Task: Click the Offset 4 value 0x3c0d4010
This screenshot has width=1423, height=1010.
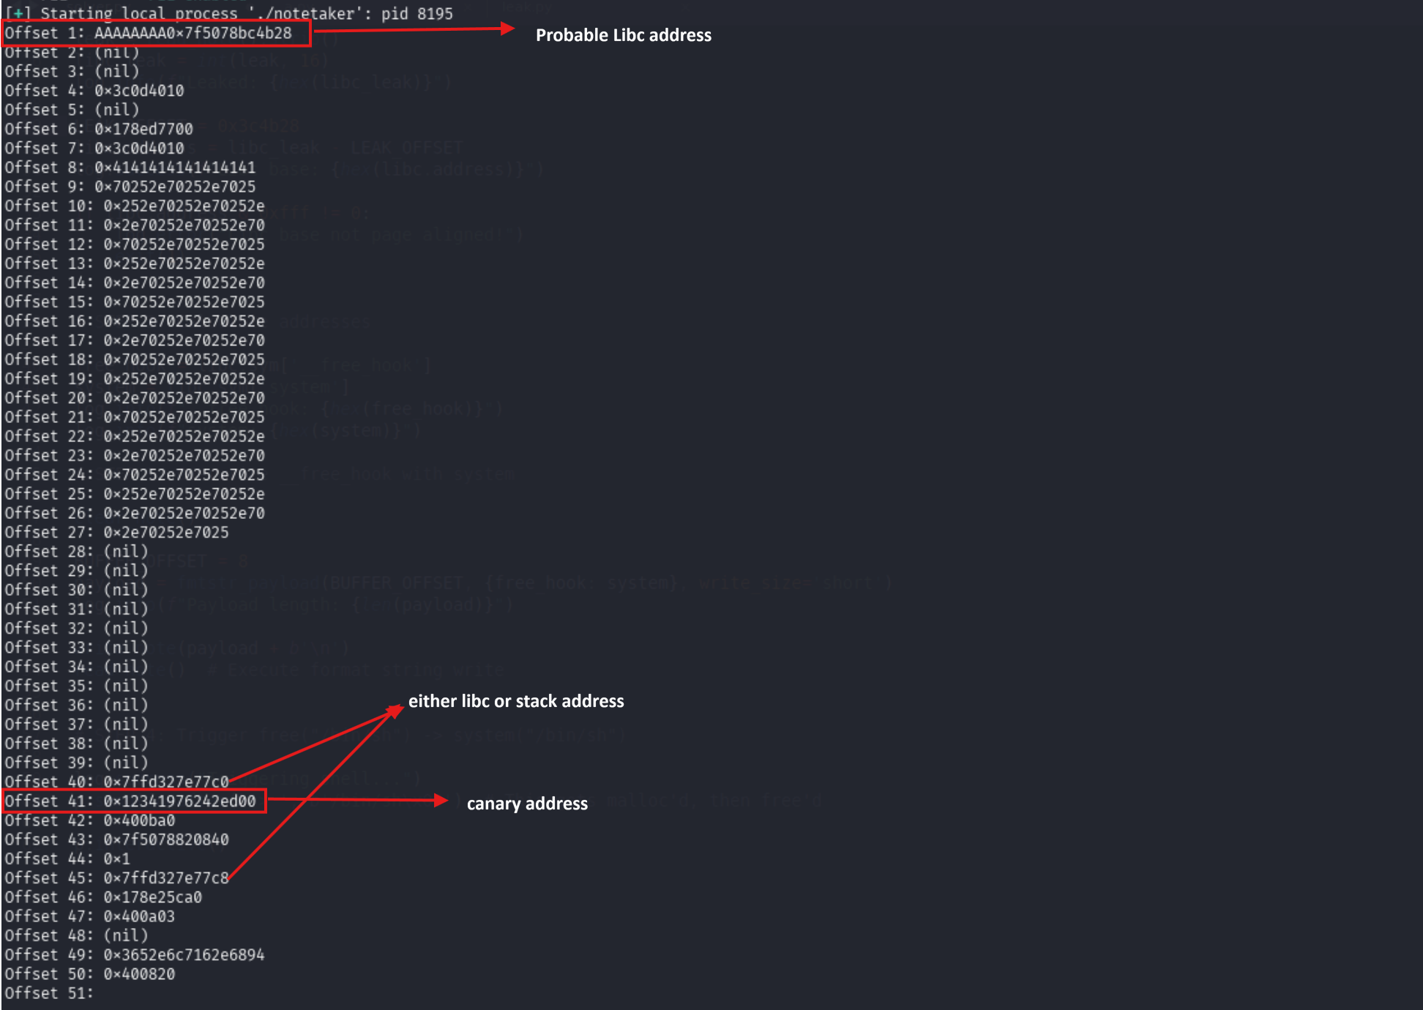Action: click(x=139, y=91)
